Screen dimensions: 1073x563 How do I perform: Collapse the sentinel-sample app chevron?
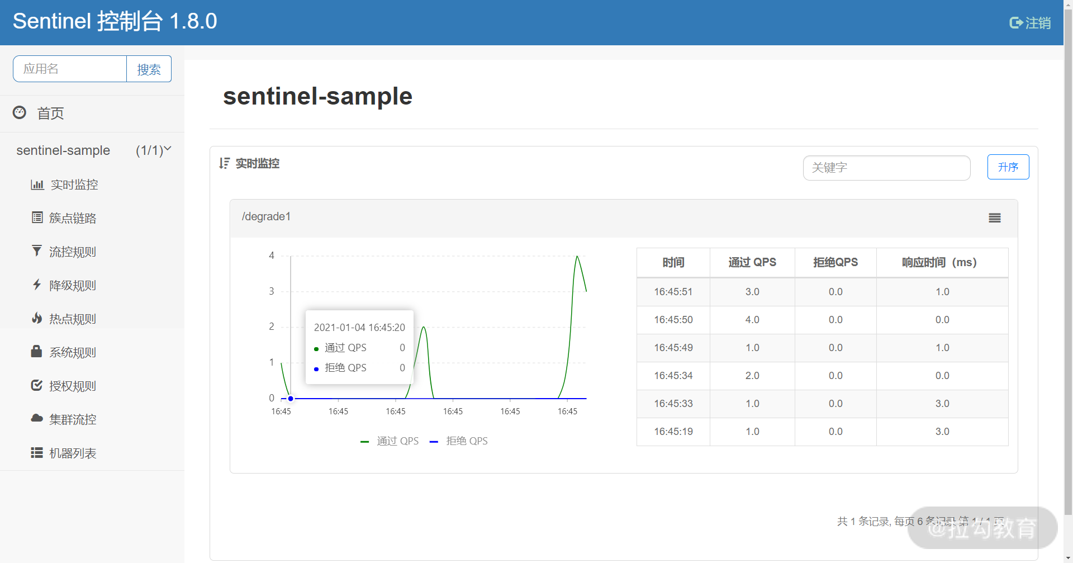pyautogui.click(x=168, y=149)
